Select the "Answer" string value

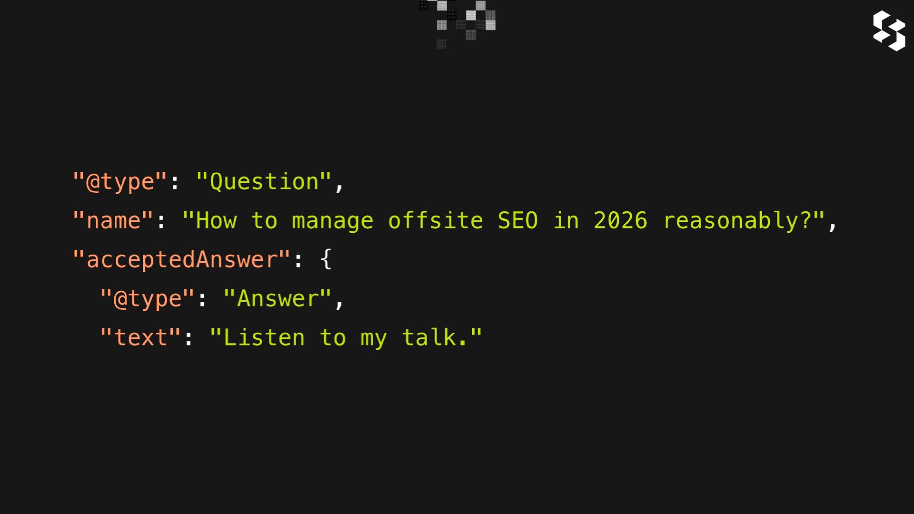click(x=278, y=299)
